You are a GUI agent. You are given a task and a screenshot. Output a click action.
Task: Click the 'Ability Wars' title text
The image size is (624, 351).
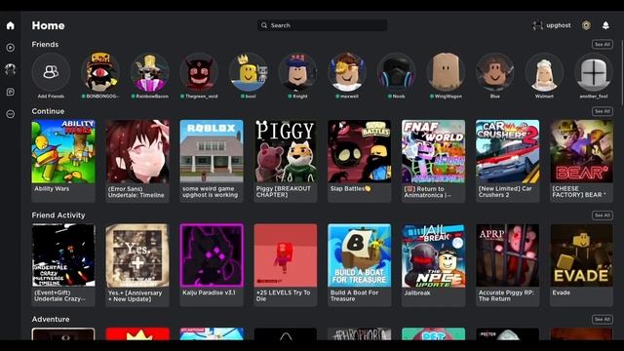click(52, 189)
